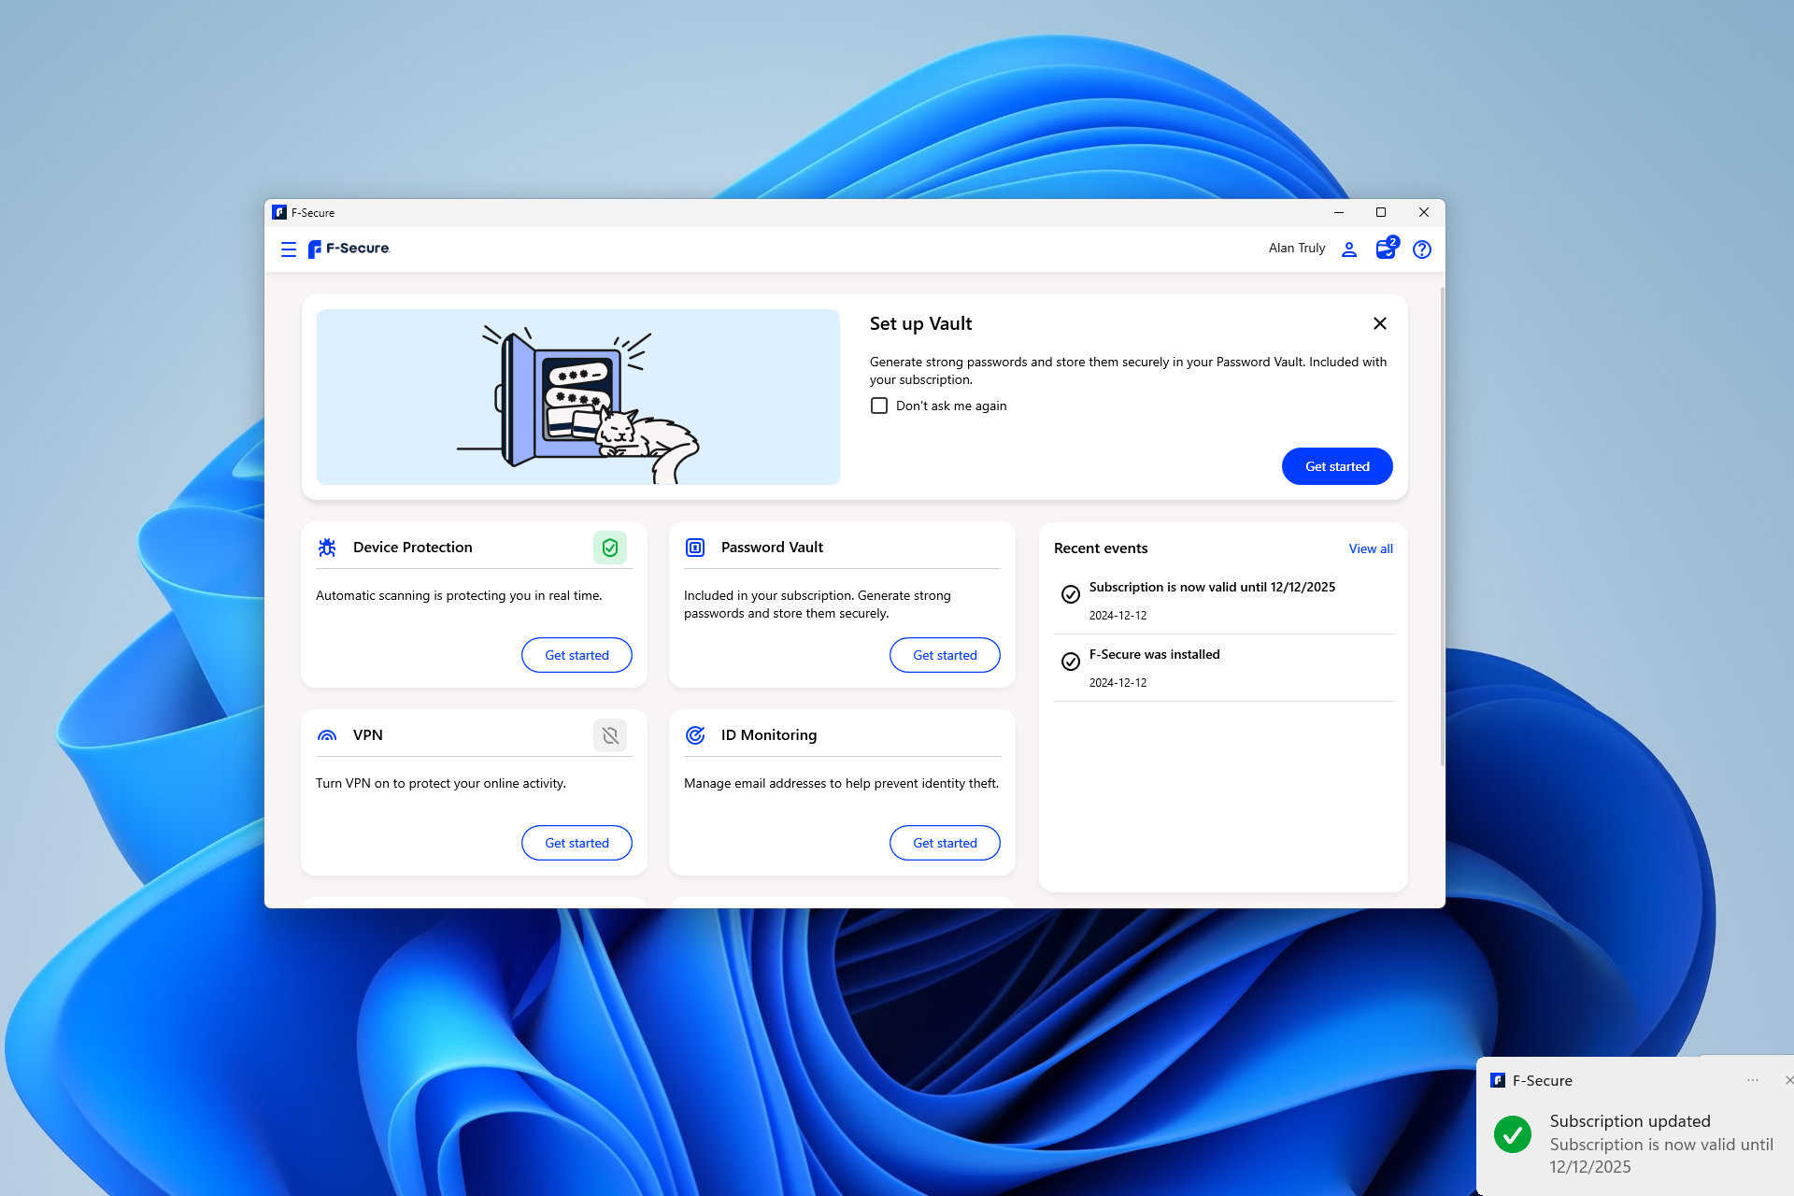Toggle the Don't ask me again checkbox
Viewport: 1794px width, 1196px height.
click(877, 406)
